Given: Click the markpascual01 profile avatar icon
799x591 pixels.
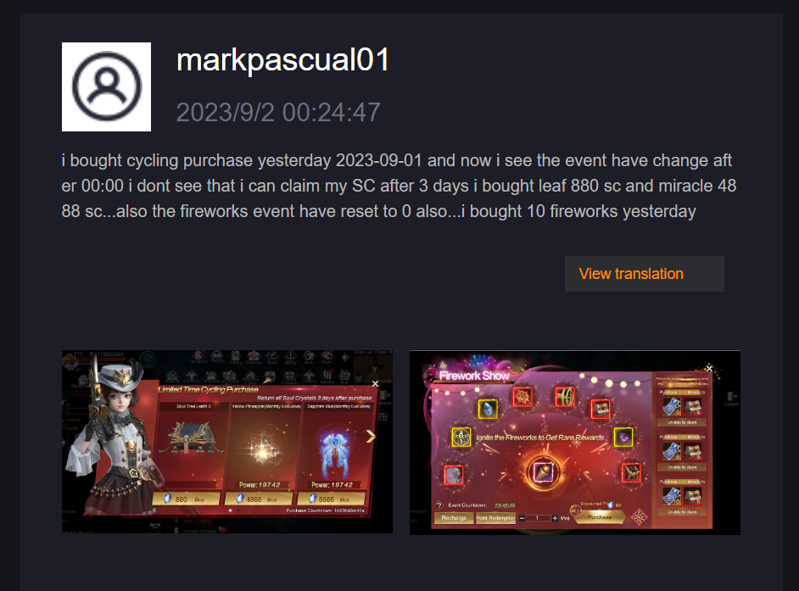Looking at the screenshot, I should 106,86.
